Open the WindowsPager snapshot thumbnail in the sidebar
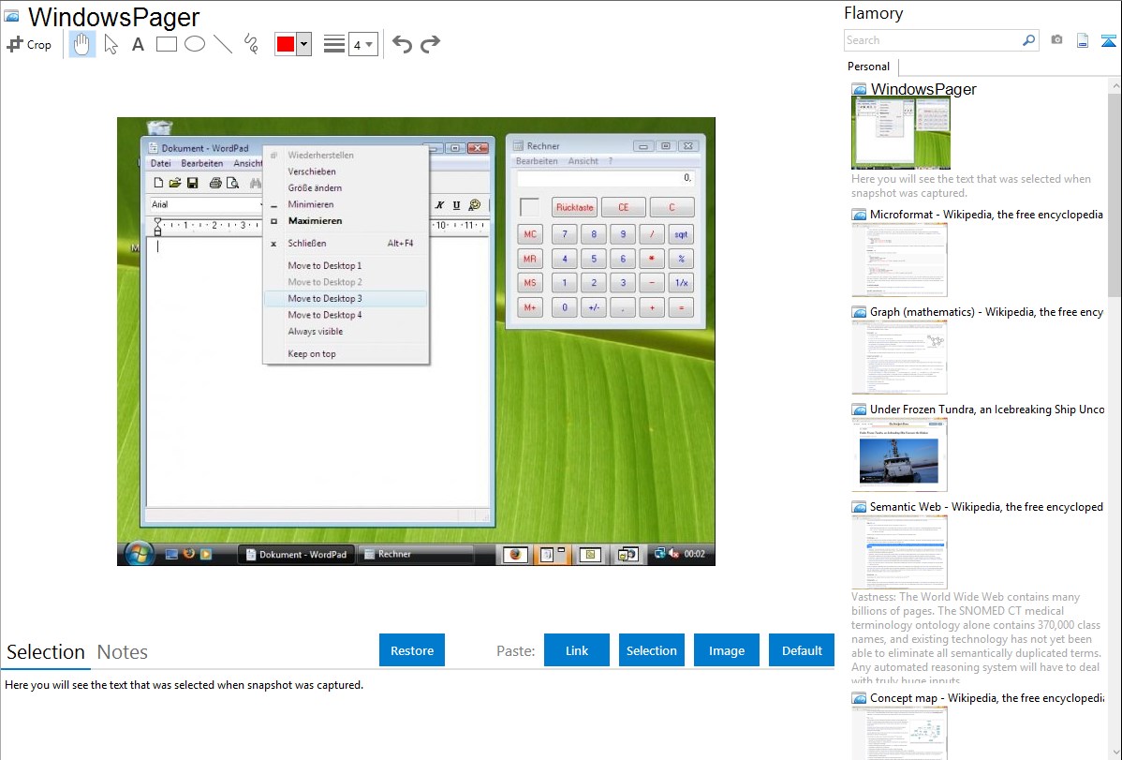The width and height of the screenshot is (1122, 760). click(x=901, y=133)
